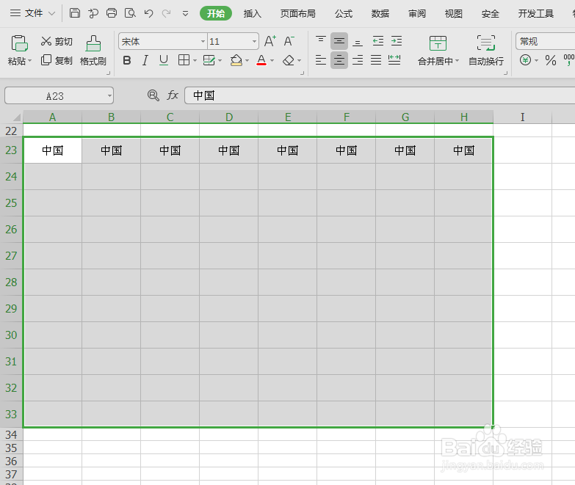
Task: Switch to the 数据 tab
Action: 380,13
